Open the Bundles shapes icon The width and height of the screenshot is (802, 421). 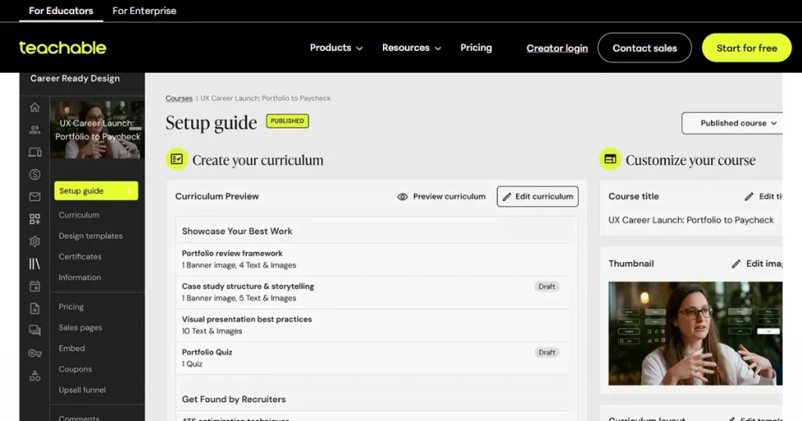(x=34, y=376)
